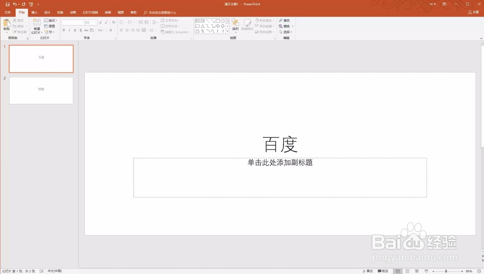Image resolution: width=484 pixels, height=274 pixels.
Task: Click the decrease list level icon
Action: click(x=140, y=22)
